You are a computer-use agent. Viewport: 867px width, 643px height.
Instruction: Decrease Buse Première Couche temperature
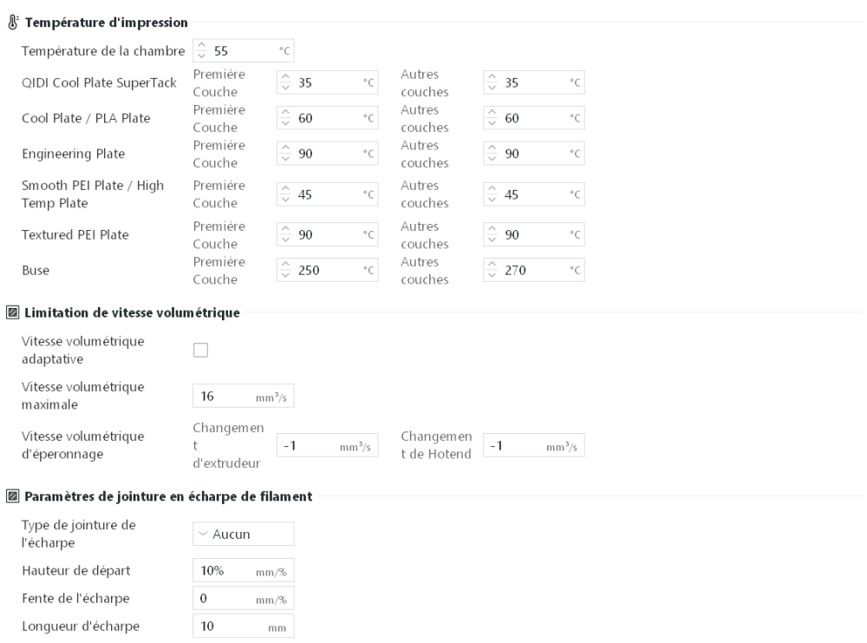(284, 273)
